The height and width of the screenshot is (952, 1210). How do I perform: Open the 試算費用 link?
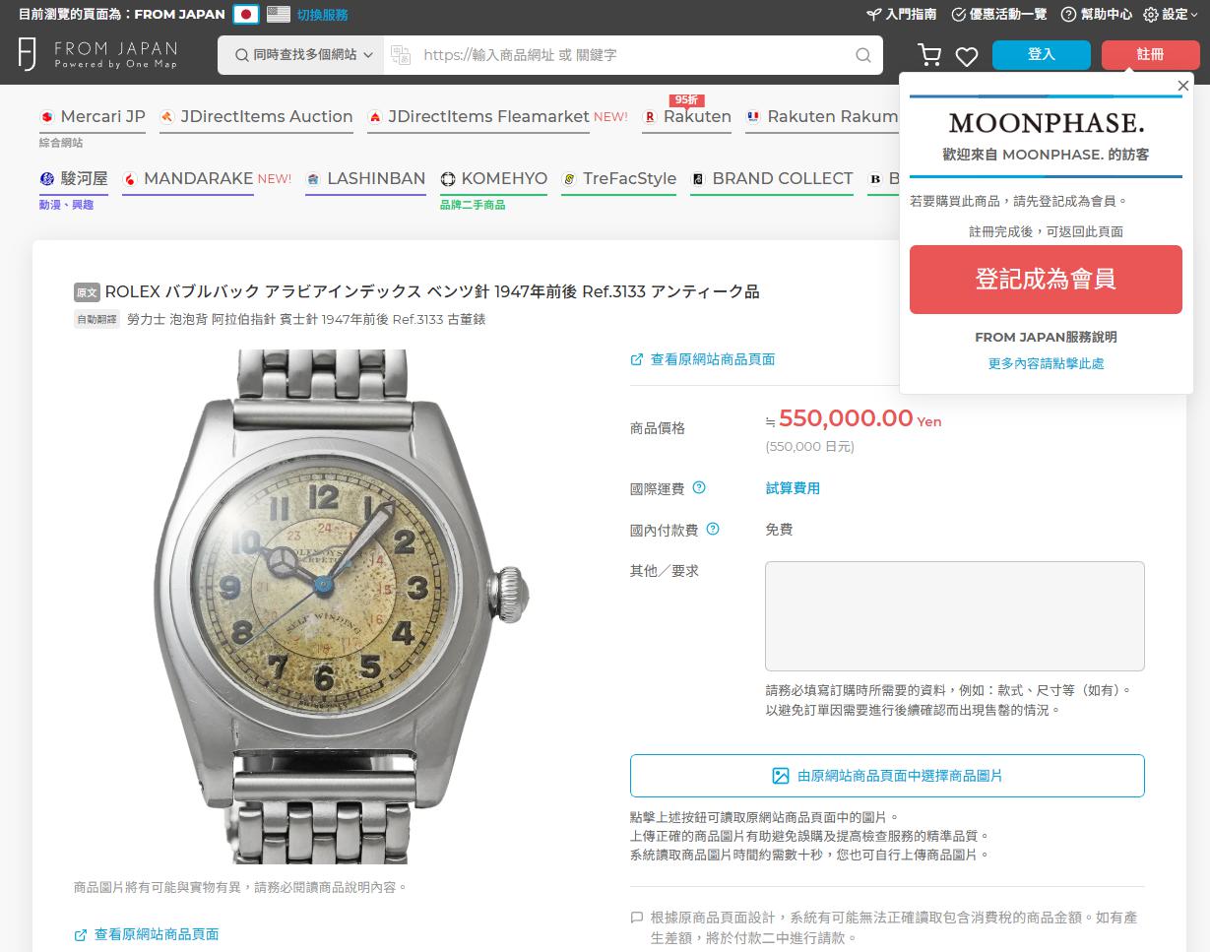point(793,488)
